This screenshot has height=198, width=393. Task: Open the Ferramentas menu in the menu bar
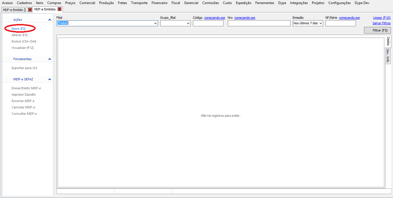[x=265, y=3]
